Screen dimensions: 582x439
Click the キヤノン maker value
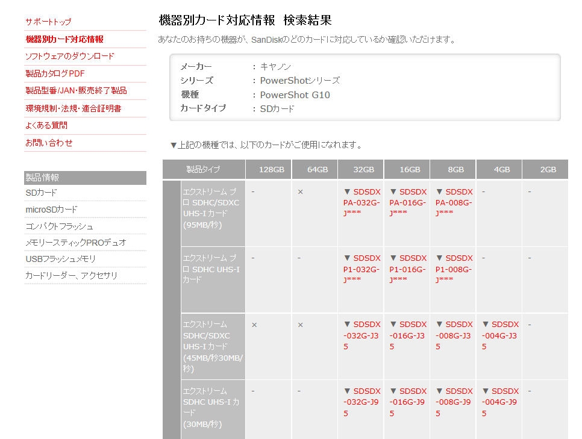(275, 67)
